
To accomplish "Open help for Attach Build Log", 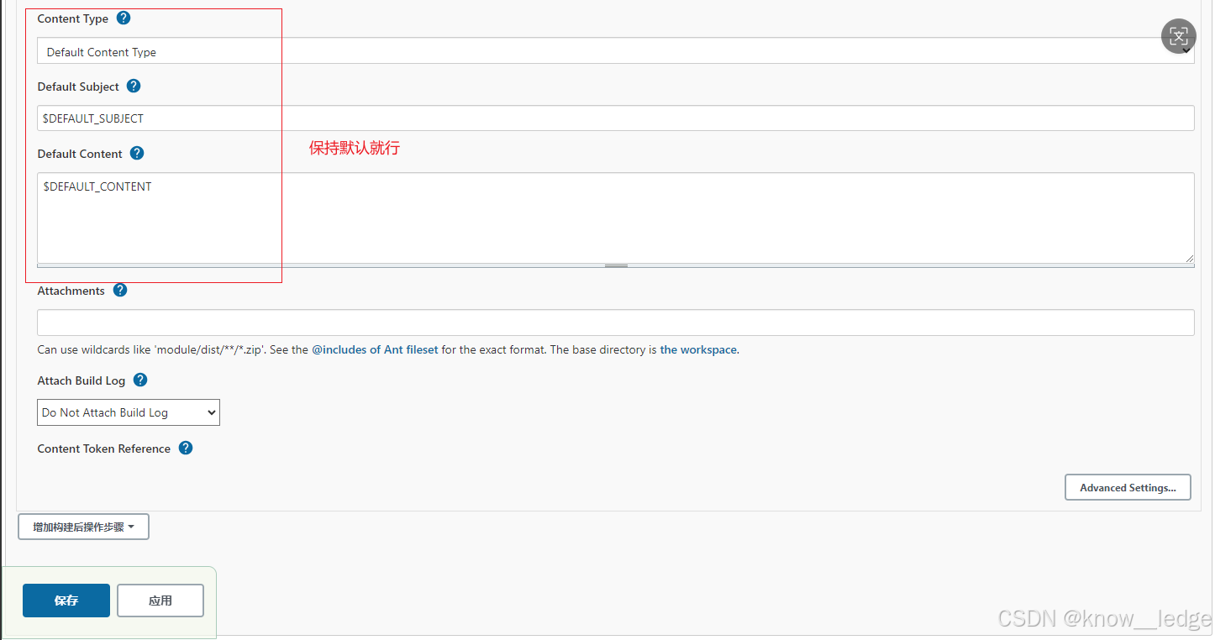I will tap(140, 380).
